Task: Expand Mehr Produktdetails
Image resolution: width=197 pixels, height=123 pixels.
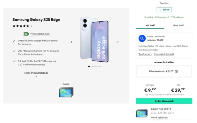Action: 36,73
